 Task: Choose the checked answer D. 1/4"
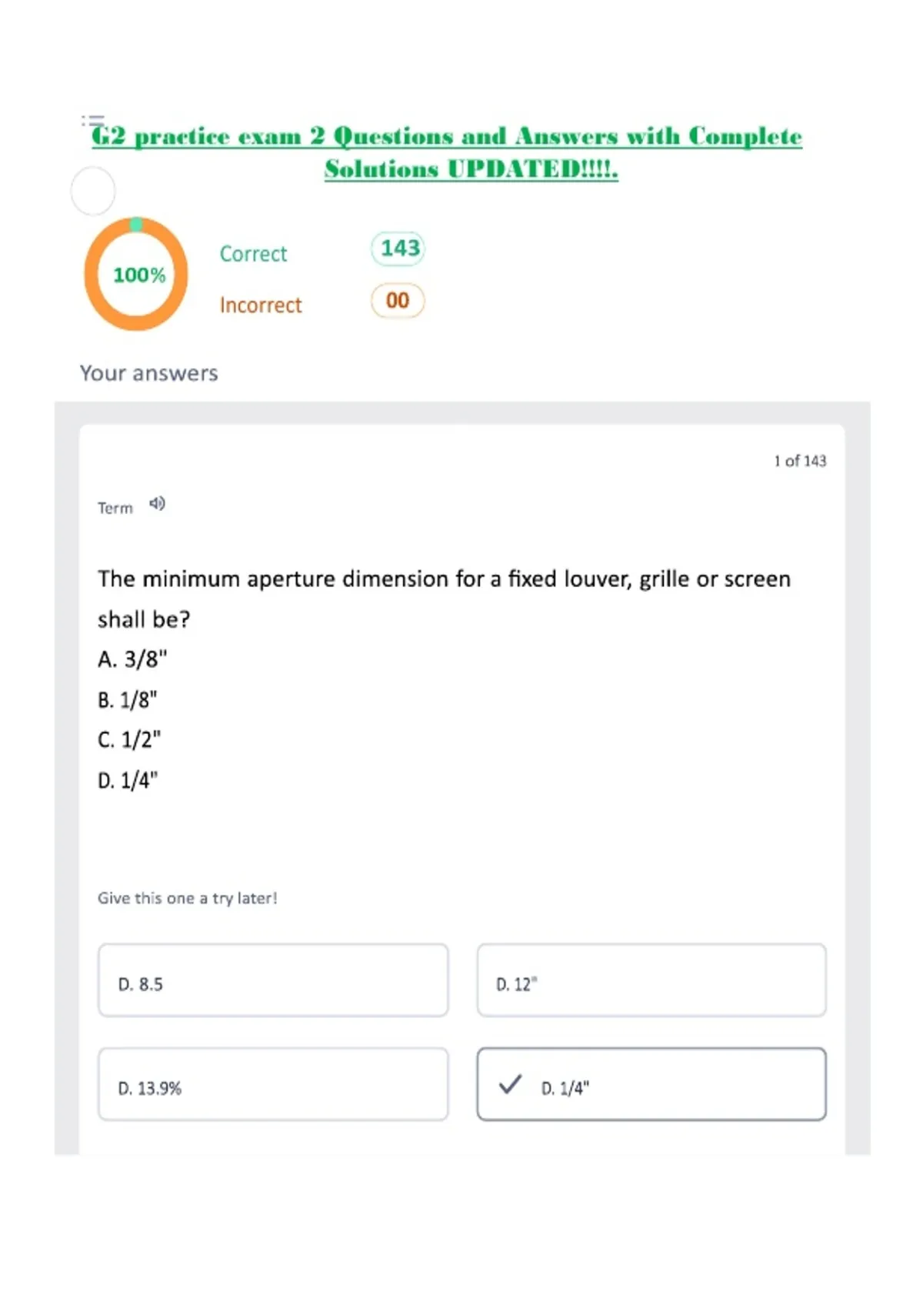point(651,1084)
